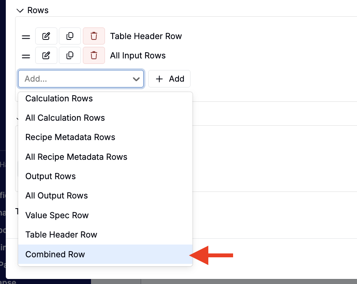Select Calculation Rows from the list
Image resolution: width=357 pixels, height=284 pixels.
coord(59,99)
